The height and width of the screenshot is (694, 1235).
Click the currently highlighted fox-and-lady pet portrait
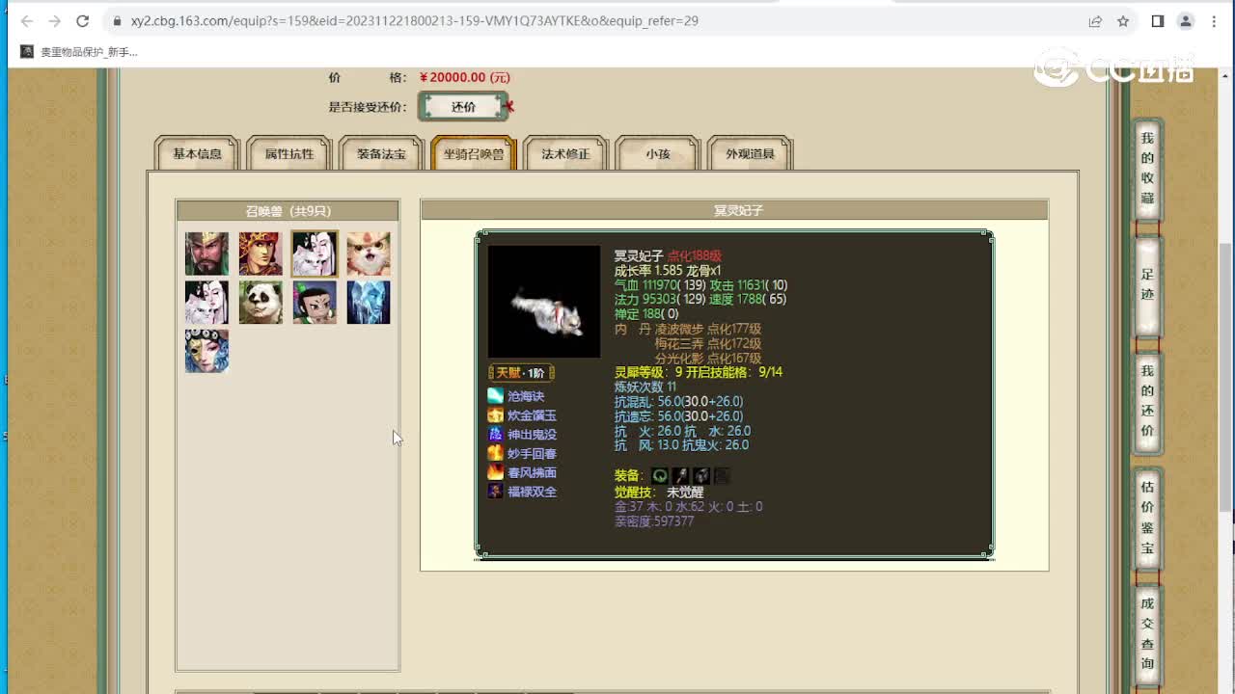tap(315, 254)
